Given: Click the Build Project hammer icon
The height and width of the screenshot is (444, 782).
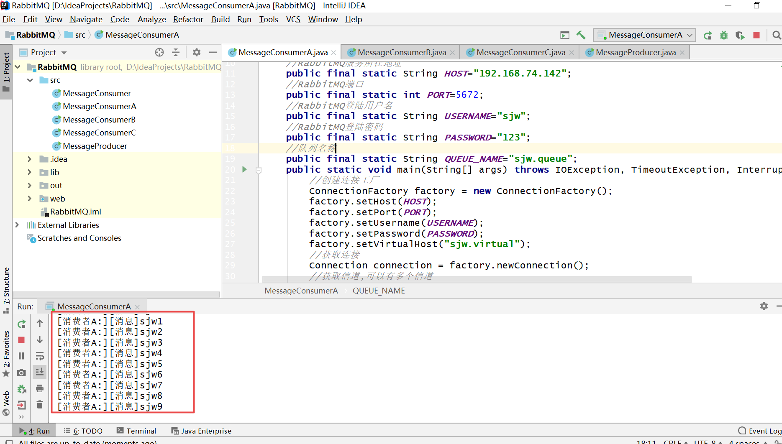Looking at the screenshot, I should pyautogui.click(x=581, y=35).
